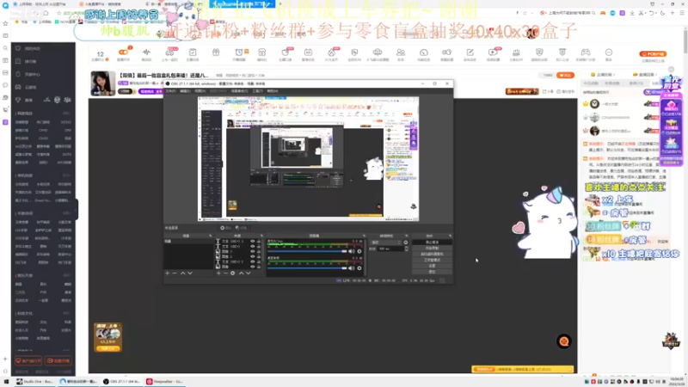Open the orange chat bubble icon on stream
This screenshot has height=387, width=688.
[x=564, y=341]
